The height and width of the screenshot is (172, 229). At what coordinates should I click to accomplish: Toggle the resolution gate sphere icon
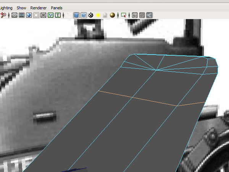[x=29, y=15]
